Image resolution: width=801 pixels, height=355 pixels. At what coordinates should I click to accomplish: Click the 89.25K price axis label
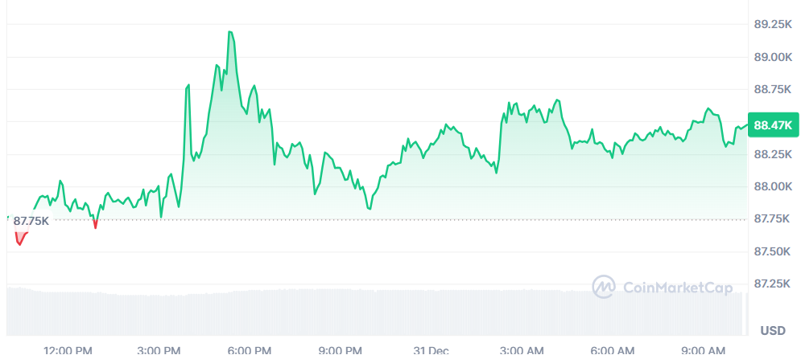point(773,25)
